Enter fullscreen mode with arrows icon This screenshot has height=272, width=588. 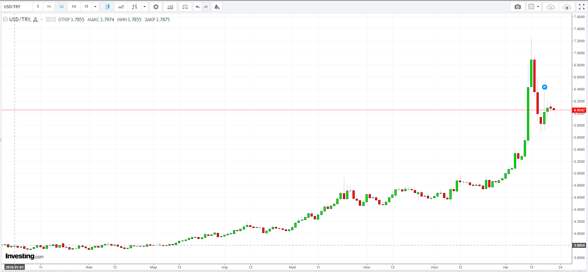[x=582, y=7]
